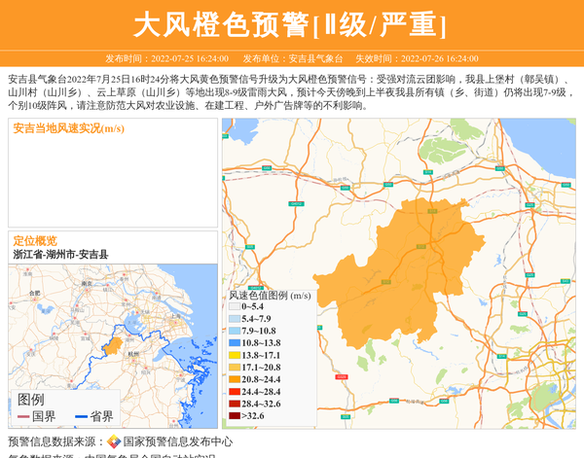Click the National Warning Center logo icon
The height and width of the screenshot is (458, 584).
[x=113, y=441]
